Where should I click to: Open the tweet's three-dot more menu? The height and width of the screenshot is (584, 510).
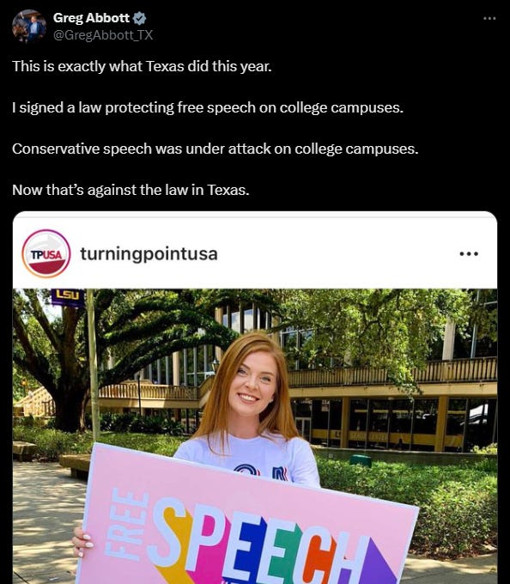click(x=489, y=18)
